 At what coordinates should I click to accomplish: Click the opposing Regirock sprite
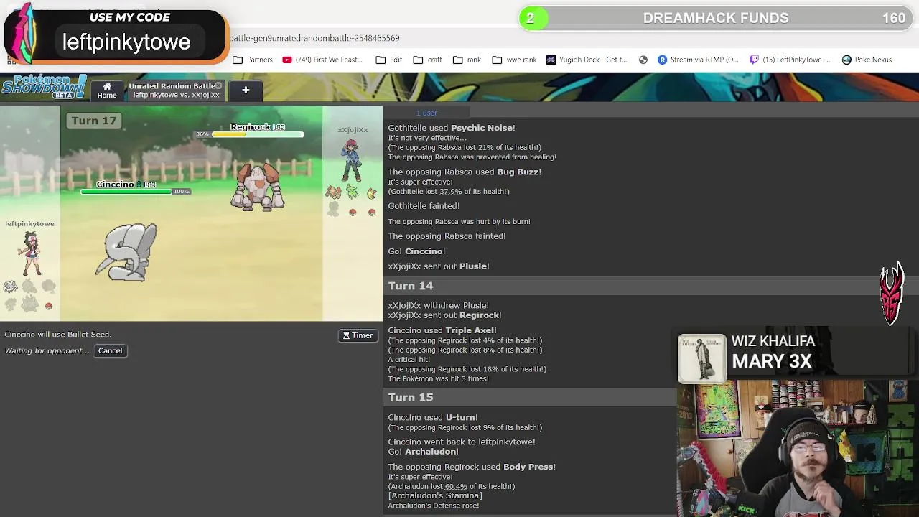coord(257,187)
